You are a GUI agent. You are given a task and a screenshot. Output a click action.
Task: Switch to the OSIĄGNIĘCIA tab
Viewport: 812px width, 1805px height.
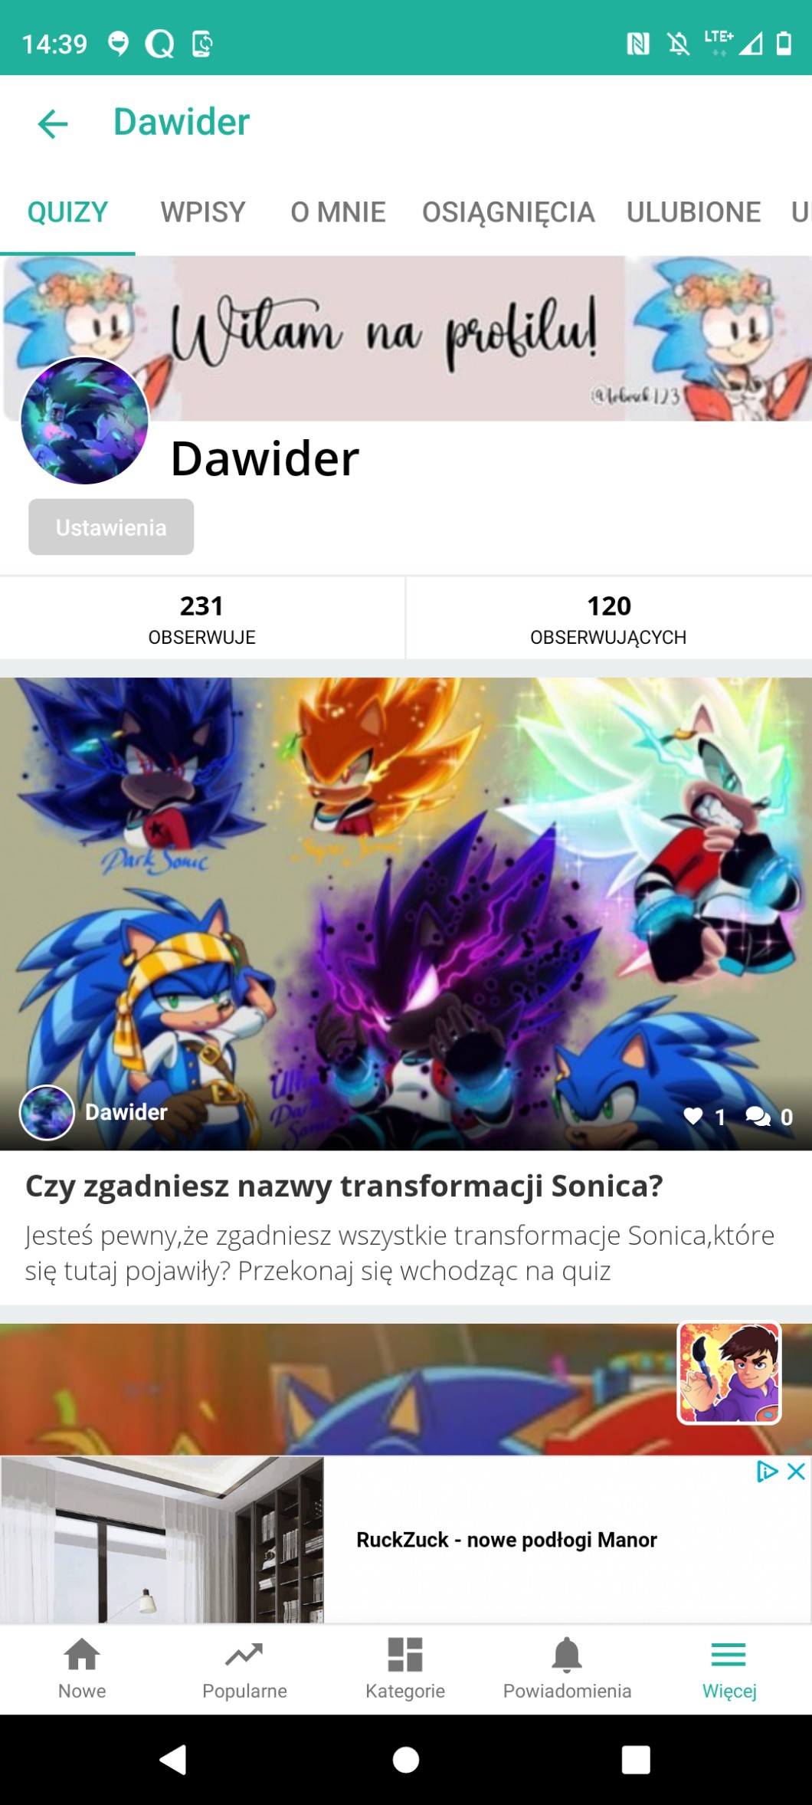coord(508,212)
